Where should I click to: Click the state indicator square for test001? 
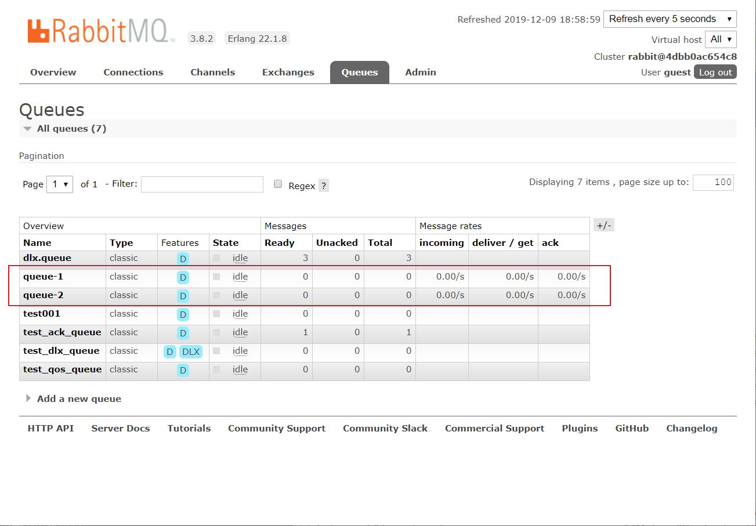[x=216, y=314]
